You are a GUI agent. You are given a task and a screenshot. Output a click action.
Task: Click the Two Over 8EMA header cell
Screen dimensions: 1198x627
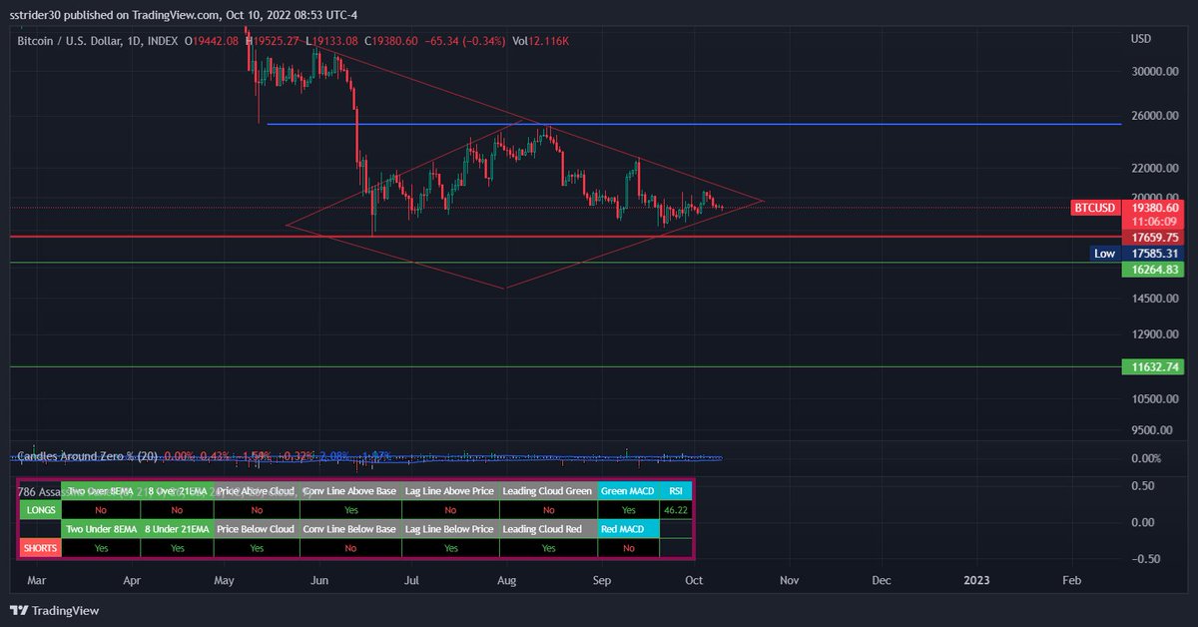point(101,490)
